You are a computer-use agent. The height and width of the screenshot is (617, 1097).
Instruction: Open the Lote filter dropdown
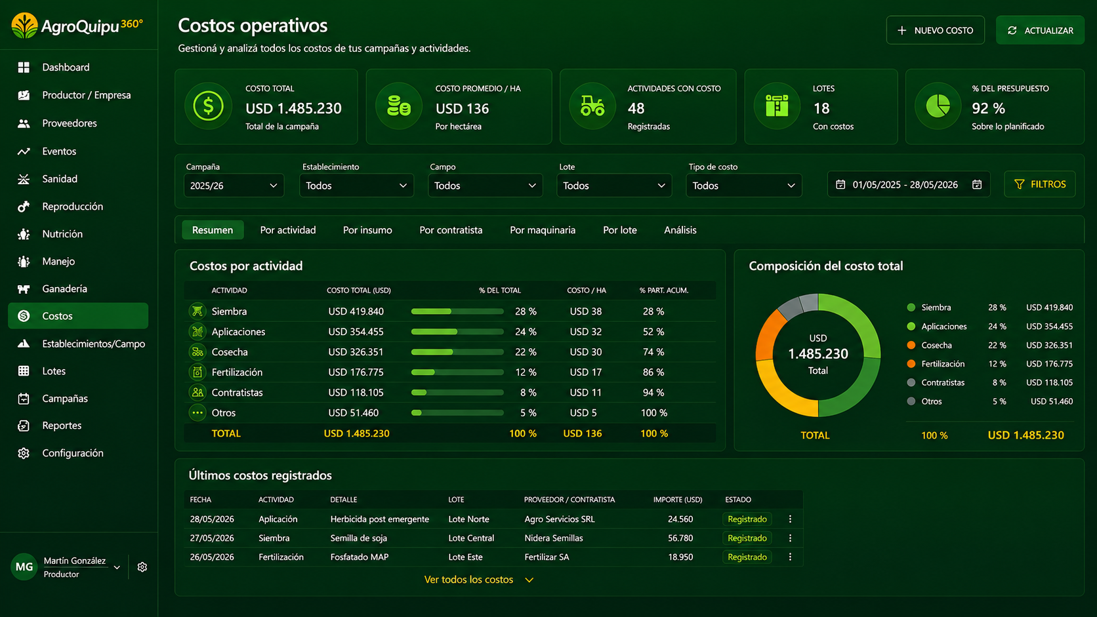click(614, 186)
